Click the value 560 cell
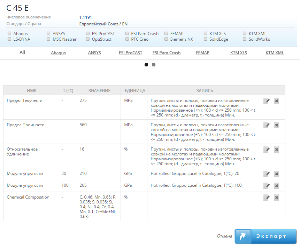The image size is (300, 249). coord(98,132)
